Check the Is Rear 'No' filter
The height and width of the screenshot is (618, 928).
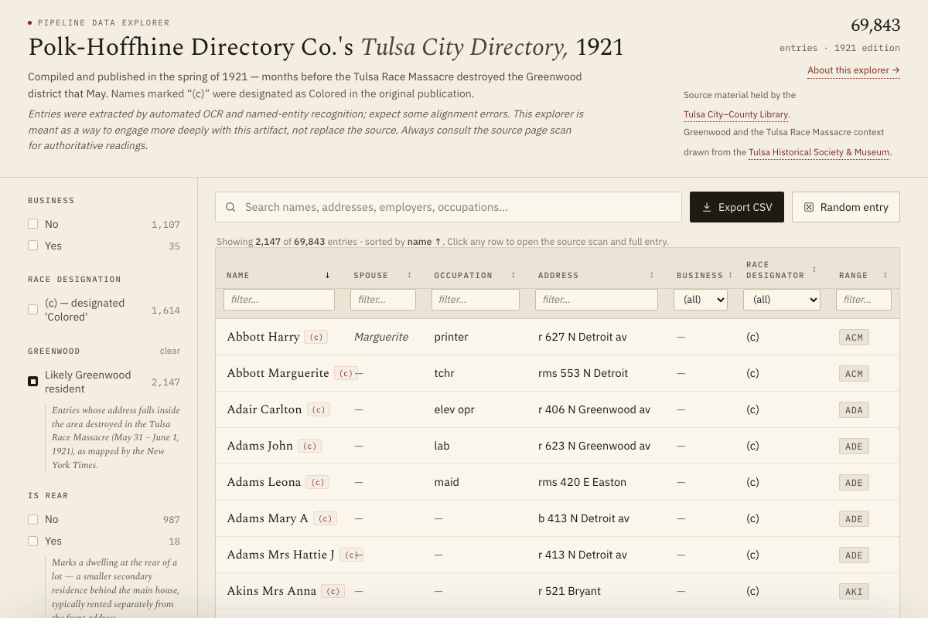click(33, 519)
